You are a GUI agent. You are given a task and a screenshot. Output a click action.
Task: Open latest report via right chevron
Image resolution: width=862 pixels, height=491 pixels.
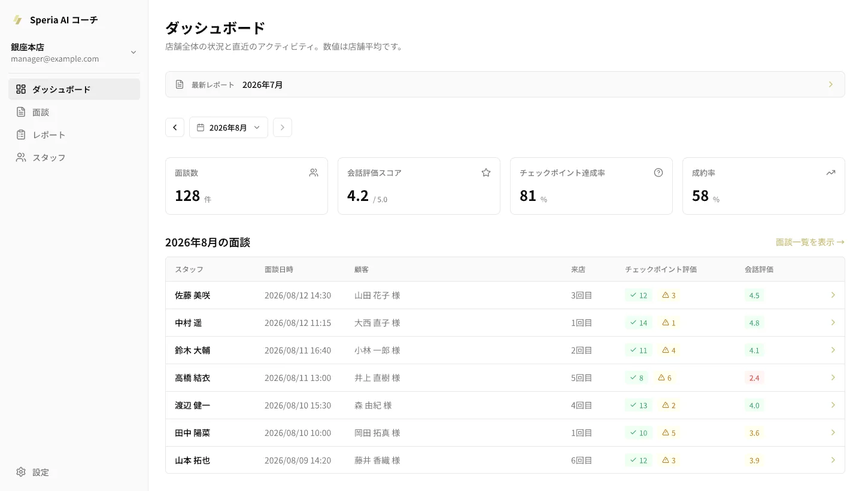coord(831,84)
